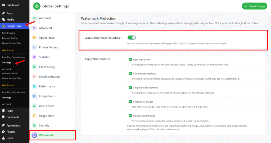This screenshot has height=143, width=271.
Task: Open the Integrations grid icon
Action: coord(34,96)
